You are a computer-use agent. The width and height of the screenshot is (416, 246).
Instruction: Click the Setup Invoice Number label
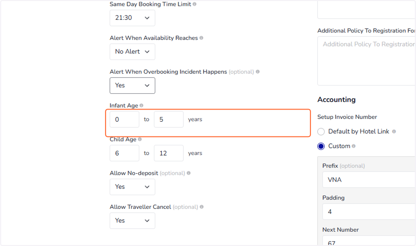(x=347, y=117)
